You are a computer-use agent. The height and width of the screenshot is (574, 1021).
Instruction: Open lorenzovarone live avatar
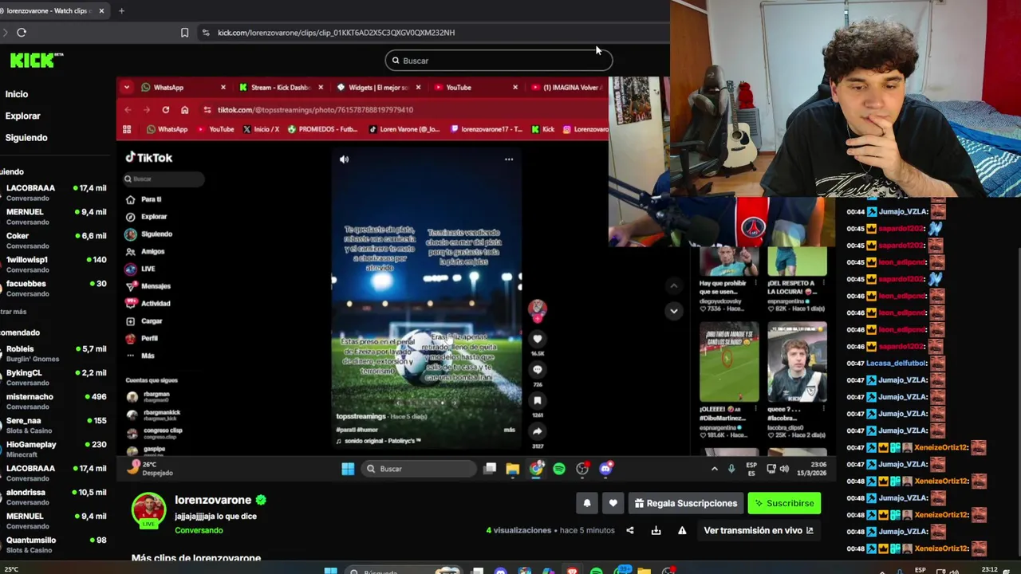coord(148,511)
